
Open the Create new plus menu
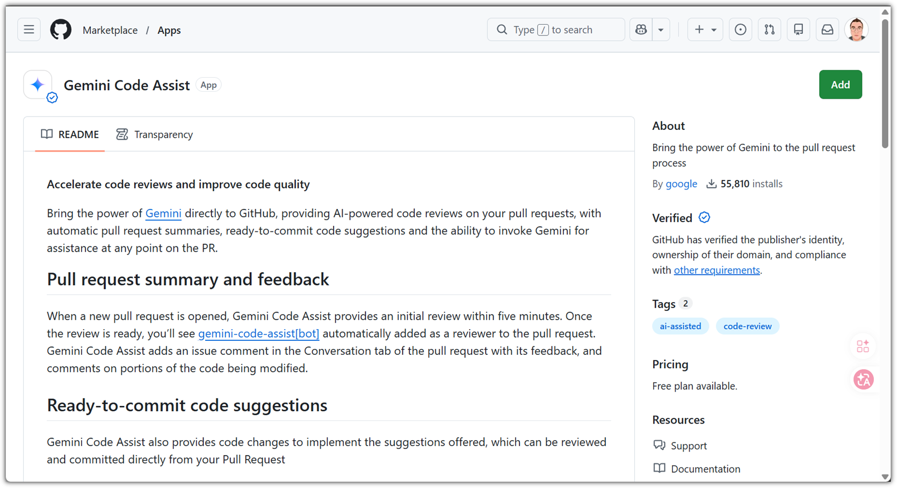point(705,30)
